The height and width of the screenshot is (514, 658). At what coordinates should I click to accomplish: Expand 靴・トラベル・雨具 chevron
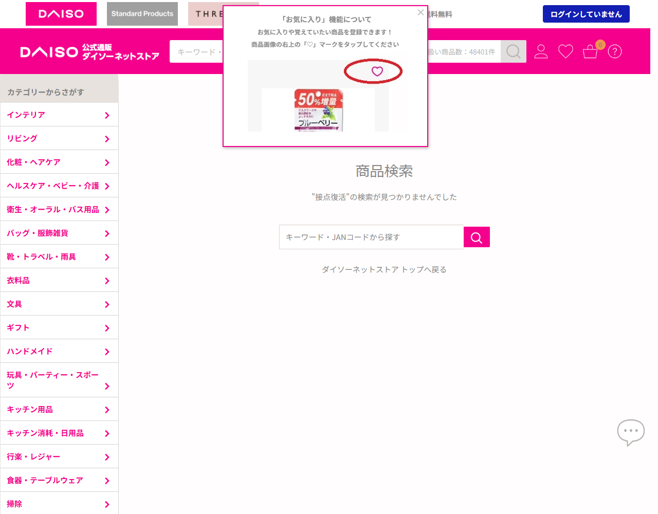[107, 257]
